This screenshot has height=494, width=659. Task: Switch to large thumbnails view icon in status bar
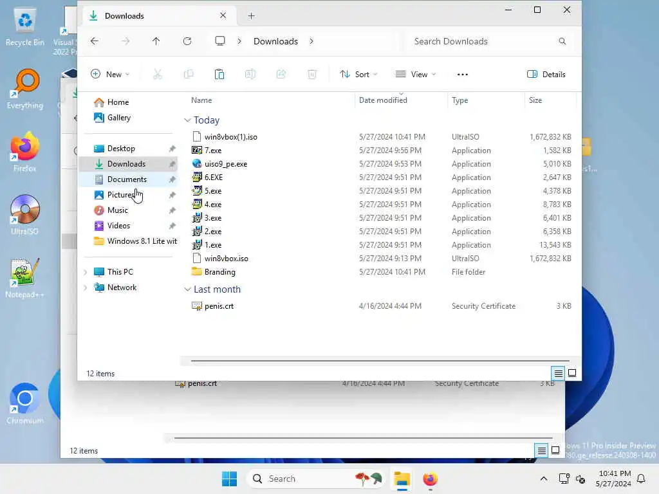[x=572, y=373]
